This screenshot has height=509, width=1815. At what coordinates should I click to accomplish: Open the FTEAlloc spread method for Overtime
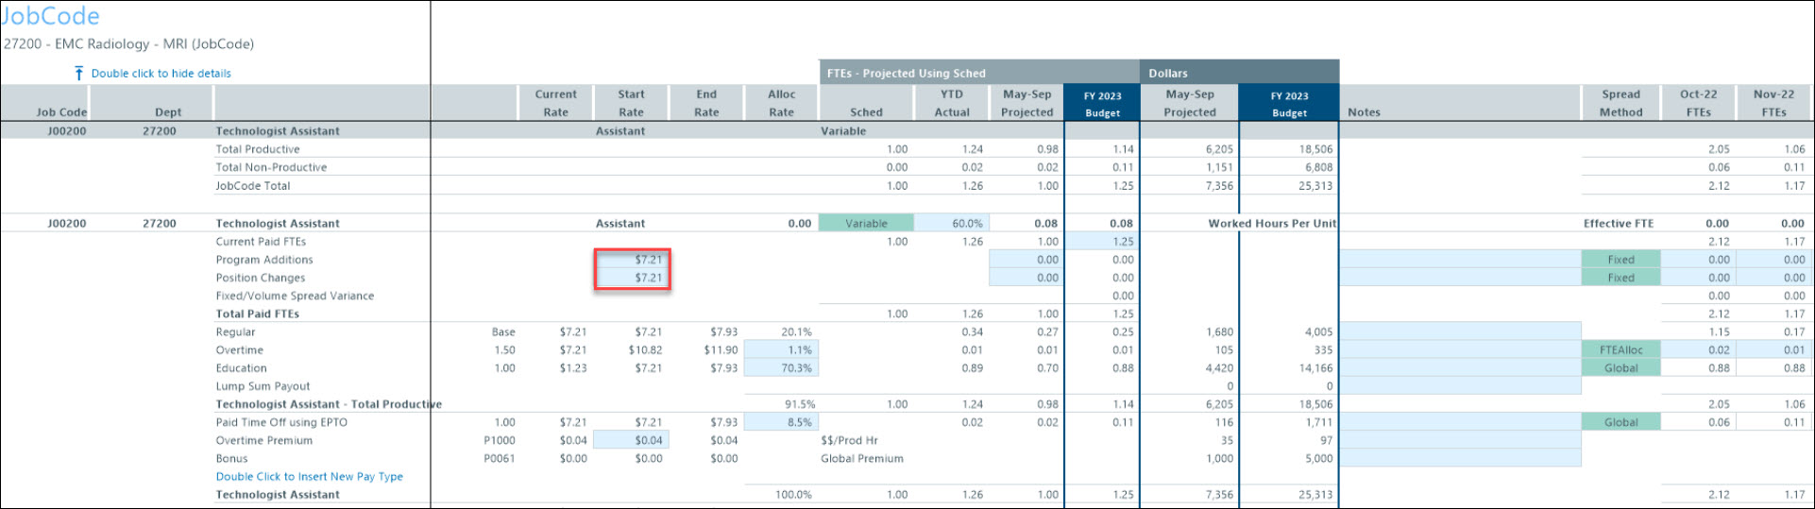tap(1620, 350)
